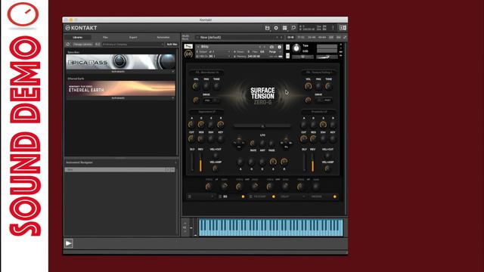Click next instrument arrow in instrument header

click(x=265, y=47)
